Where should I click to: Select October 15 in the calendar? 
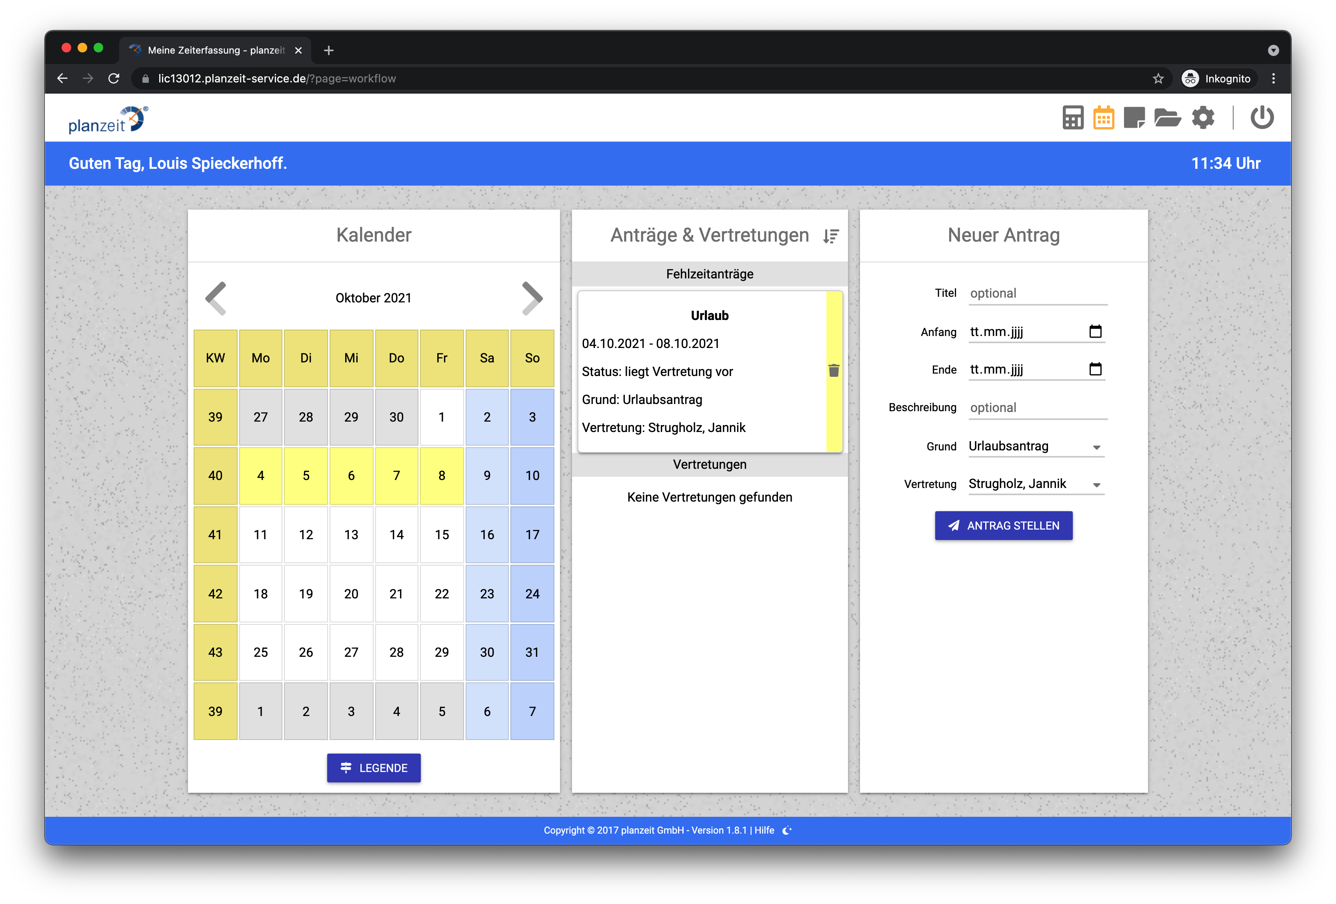442,534
